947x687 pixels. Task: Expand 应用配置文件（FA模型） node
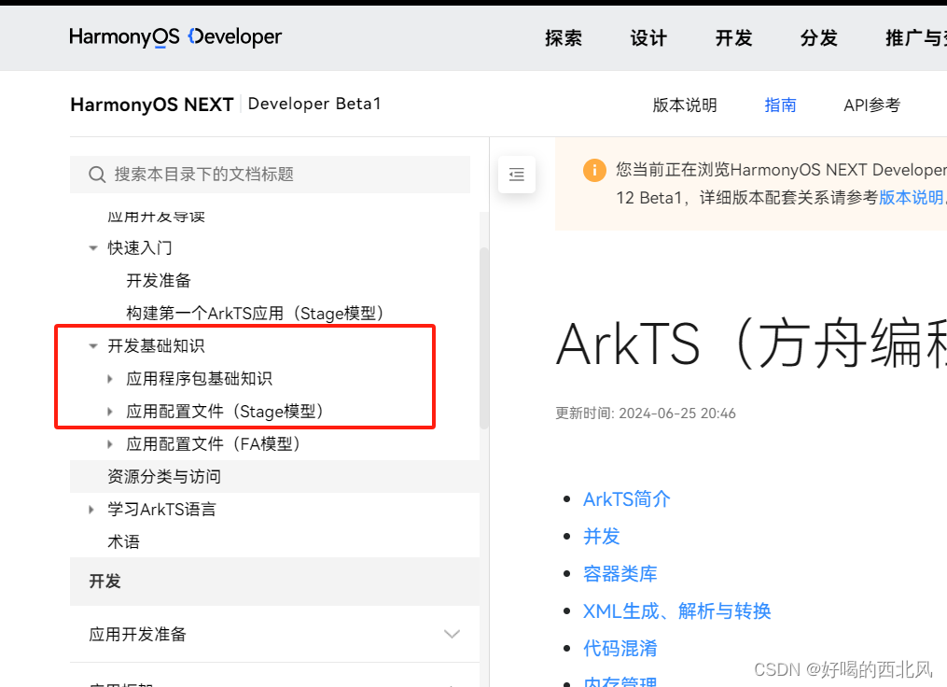click(x=110, y=444)
